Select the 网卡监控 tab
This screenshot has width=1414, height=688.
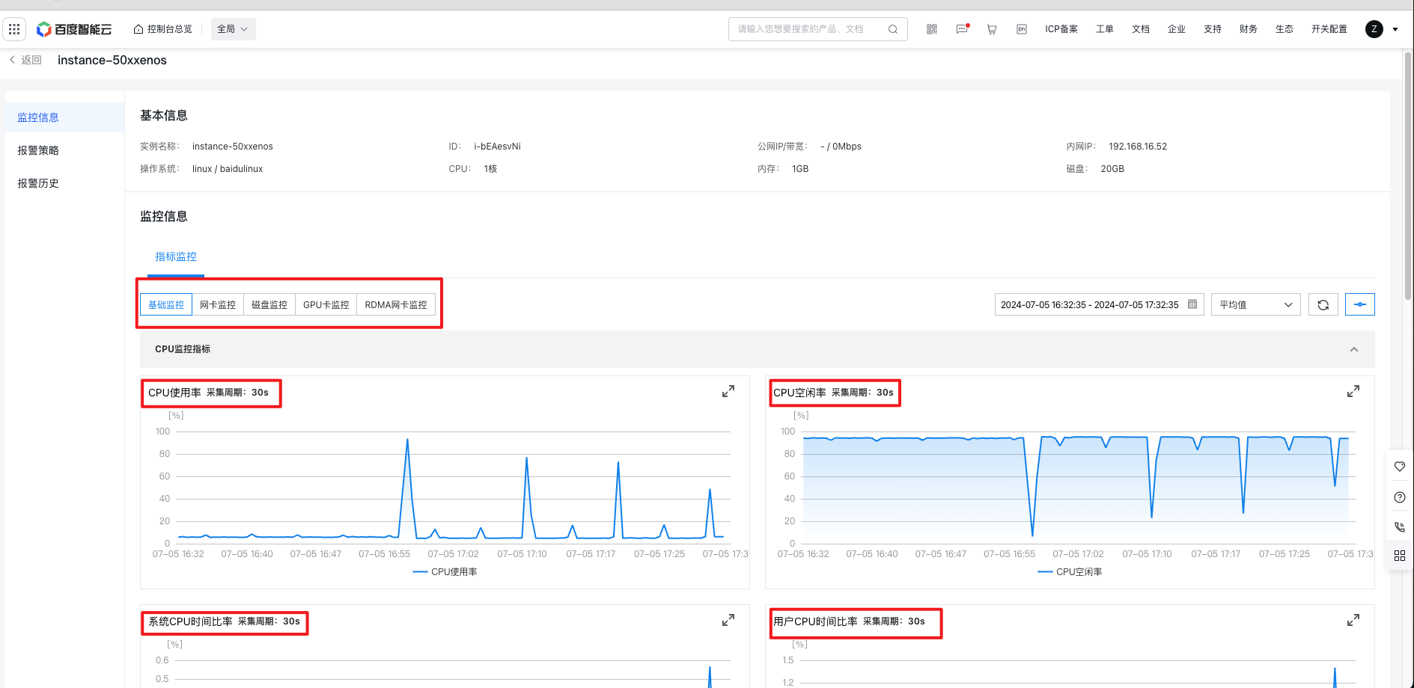218,304
